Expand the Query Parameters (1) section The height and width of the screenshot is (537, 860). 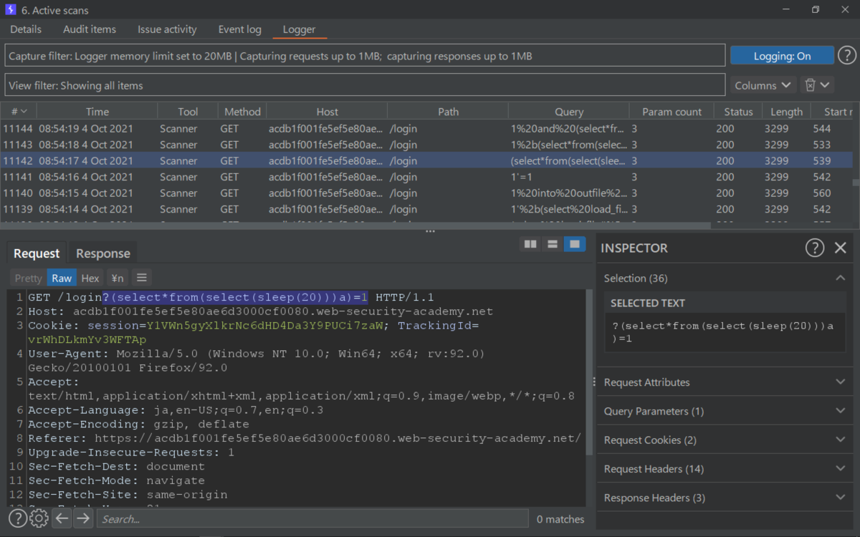(x=725, y=411)
